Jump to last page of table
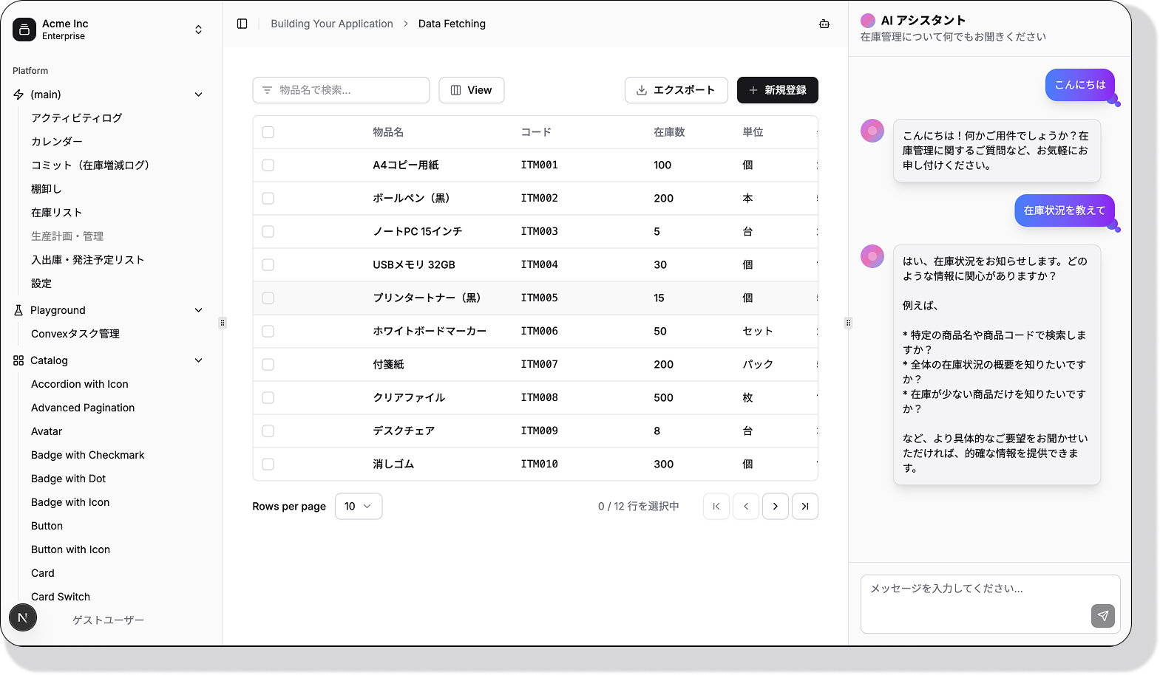This screenshot has width=1160, height=675. (x=804, y=506)
